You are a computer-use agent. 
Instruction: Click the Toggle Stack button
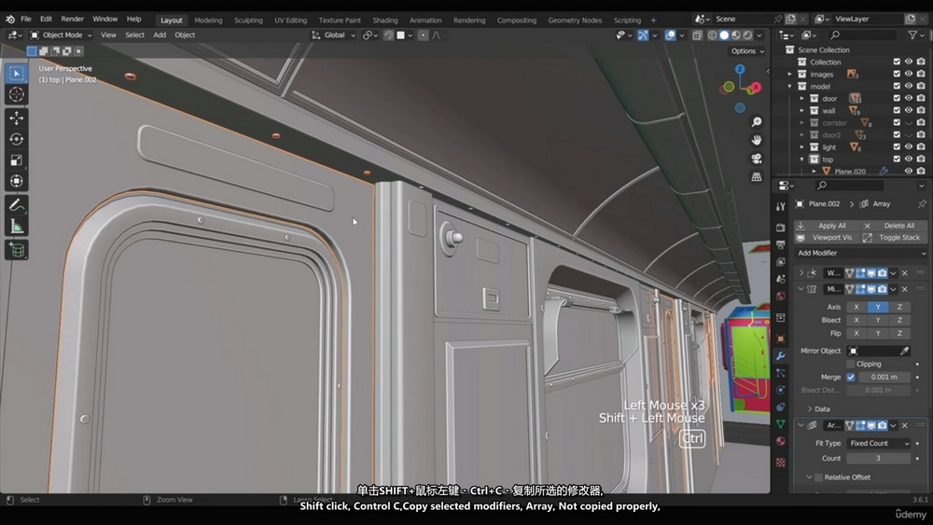(x=895, y=238)
